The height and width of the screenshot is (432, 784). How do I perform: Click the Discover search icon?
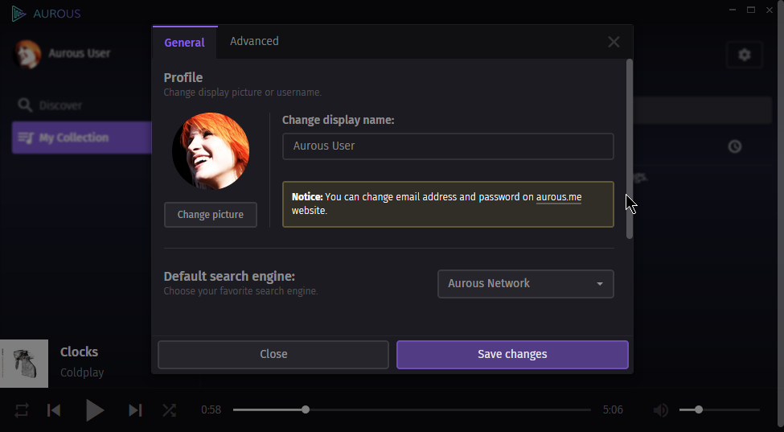click(x=24, y=105)
